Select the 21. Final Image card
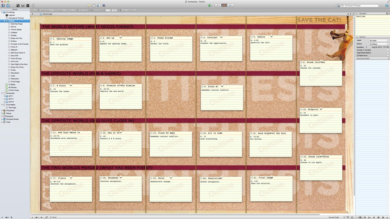The image size is (390, 219). (271, 189)
